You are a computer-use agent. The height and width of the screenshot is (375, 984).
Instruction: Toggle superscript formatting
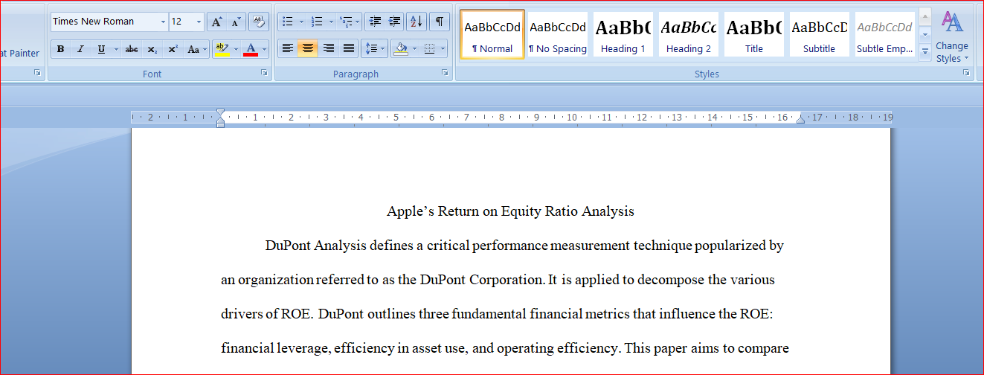pyautogui.click(x=173, y=49)
